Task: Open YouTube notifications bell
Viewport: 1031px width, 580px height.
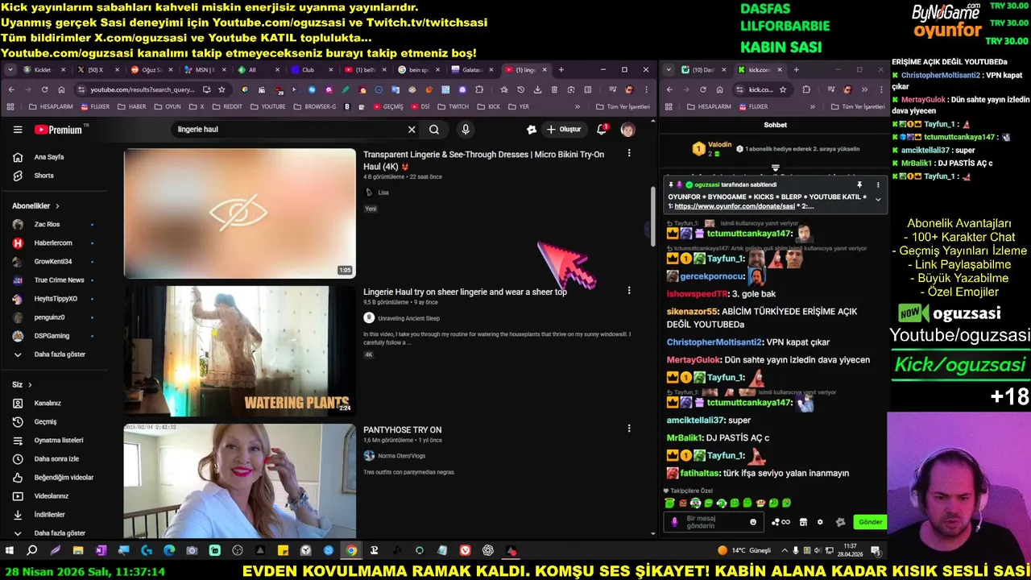Action: pyautogui.click(x=602, y=129)
